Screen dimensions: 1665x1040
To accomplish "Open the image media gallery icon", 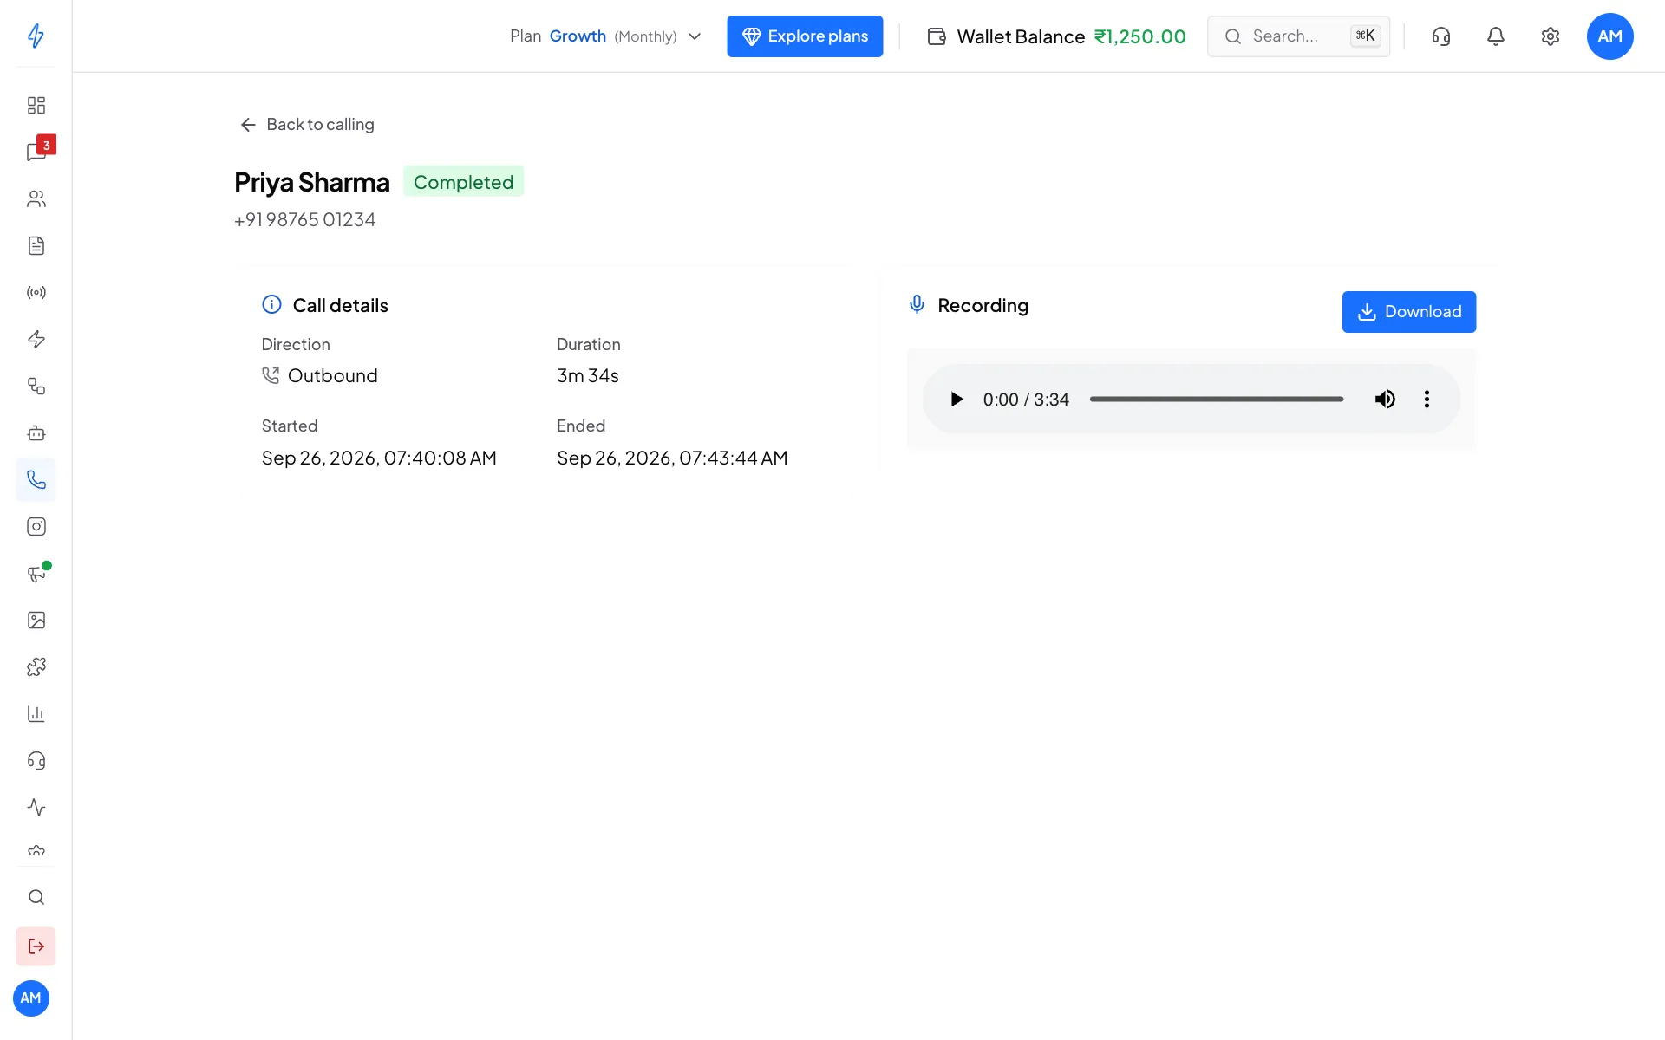I will [36, 621].
